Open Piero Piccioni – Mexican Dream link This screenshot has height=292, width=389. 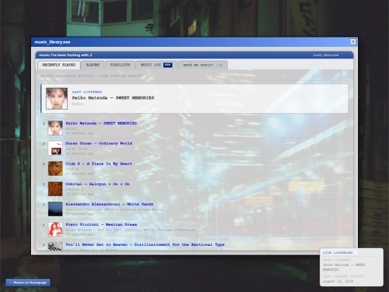pyautogui.click(x=102, y=224)
